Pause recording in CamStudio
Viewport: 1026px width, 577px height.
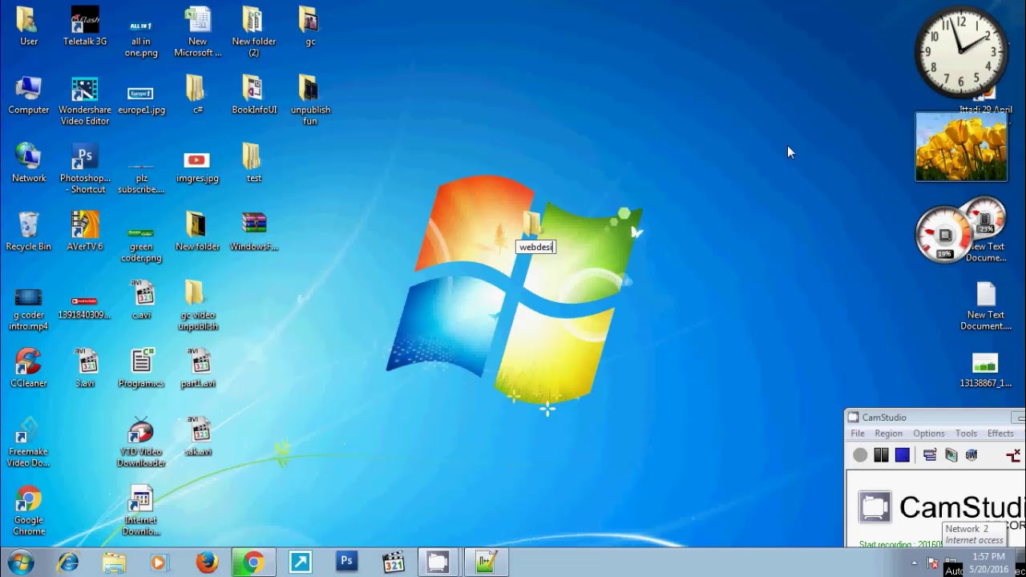(x=881, y=455)
